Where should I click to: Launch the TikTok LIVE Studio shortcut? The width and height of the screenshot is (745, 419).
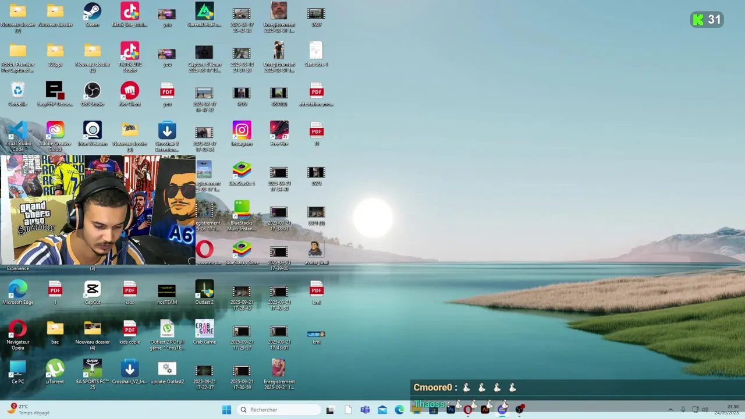pyautogui.click(x=130, y=56)
